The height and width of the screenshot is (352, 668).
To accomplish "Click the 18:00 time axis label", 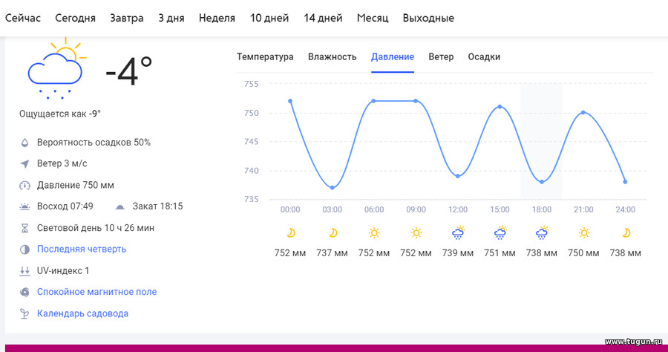I will click(542, 209).
